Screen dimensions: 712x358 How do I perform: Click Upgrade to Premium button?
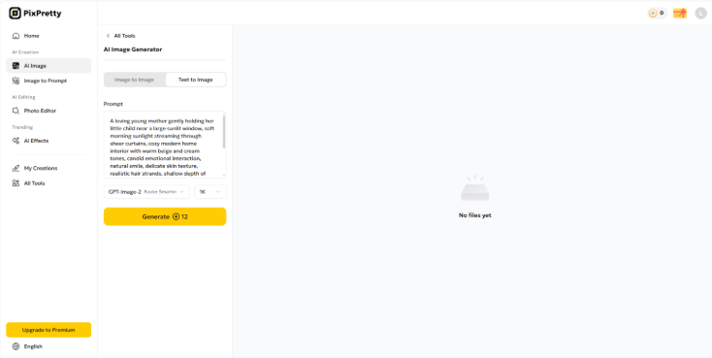49,330
